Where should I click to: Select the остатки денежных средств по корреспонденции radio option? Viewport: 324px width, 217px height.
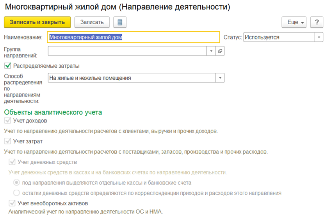click(16, 193)
